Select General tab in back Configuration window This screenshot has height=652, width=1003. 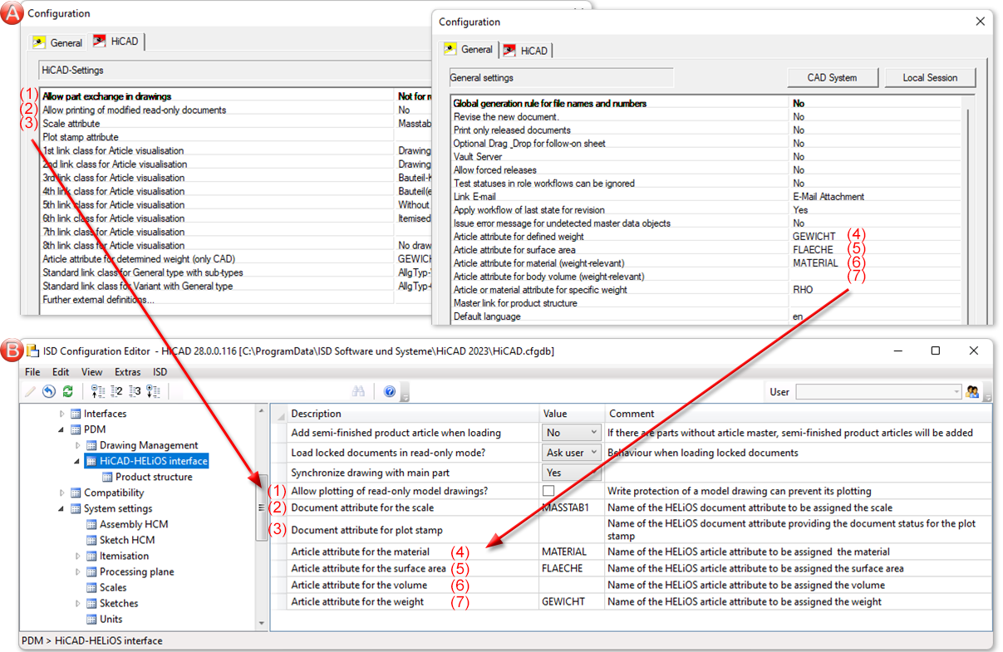click(x=58, y=42)
